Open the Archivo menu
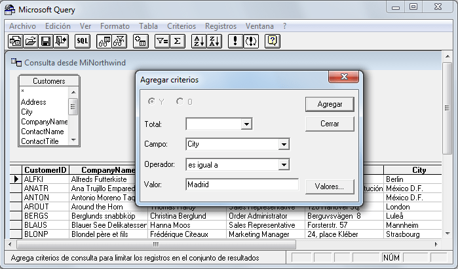The image size is (458, 269). [22, 26]
